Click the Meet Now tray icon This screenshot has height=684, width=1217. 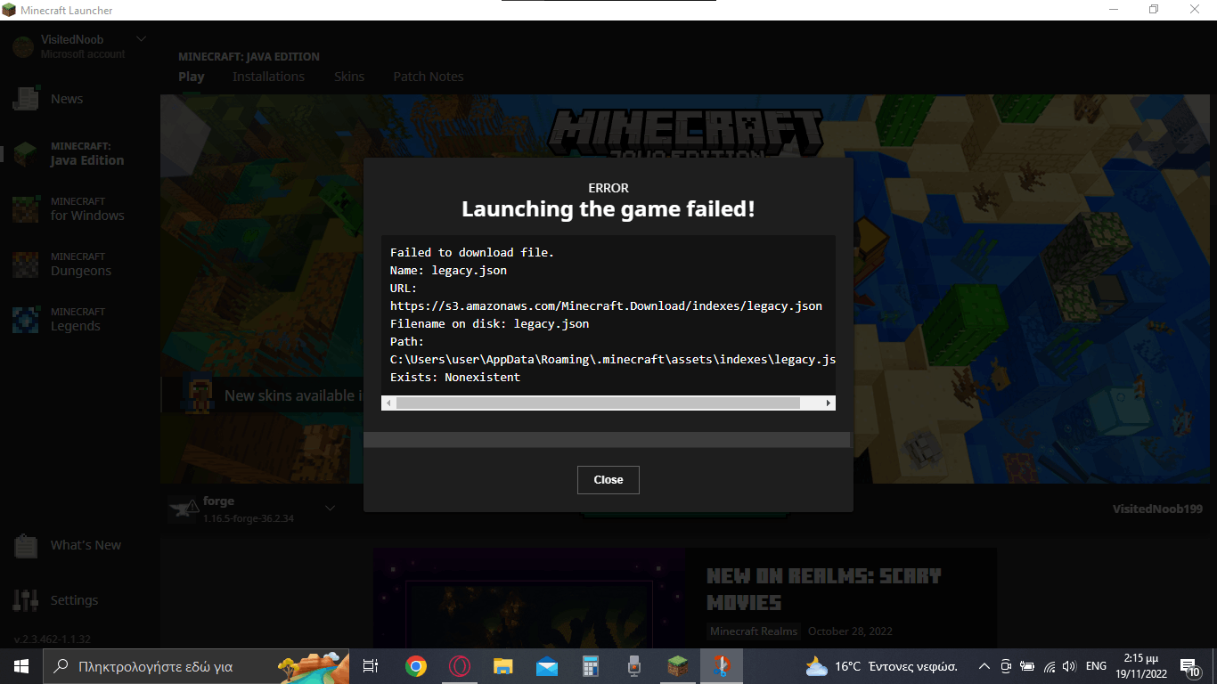[x=1005, y=666]
